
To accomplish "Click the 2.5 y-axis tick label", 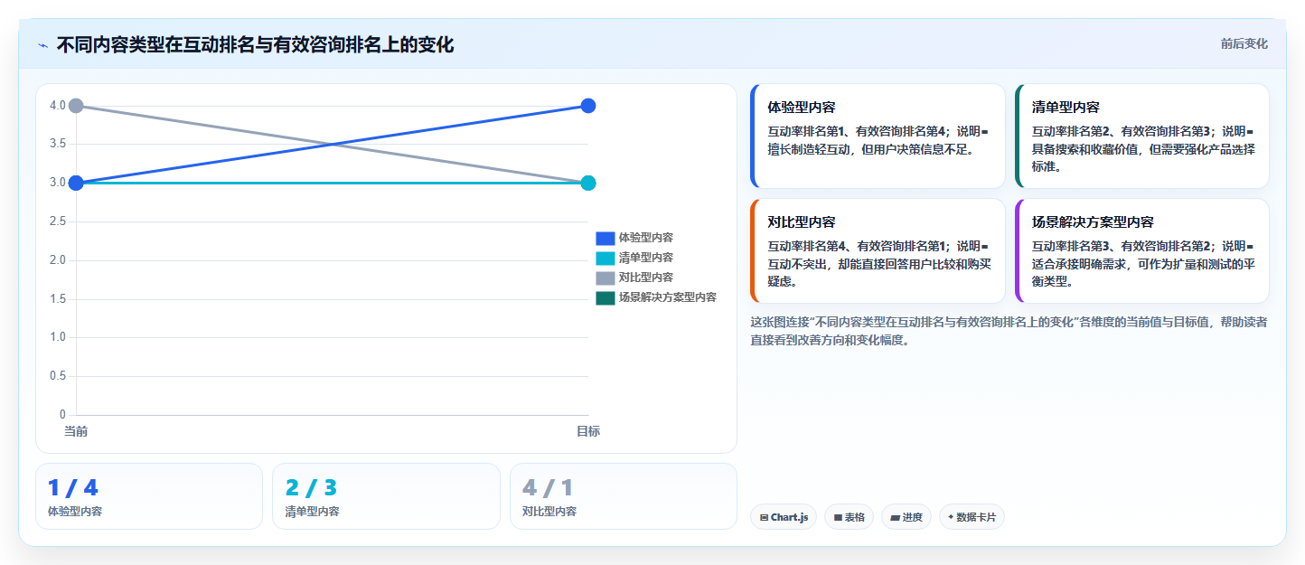I will (58, 221).
